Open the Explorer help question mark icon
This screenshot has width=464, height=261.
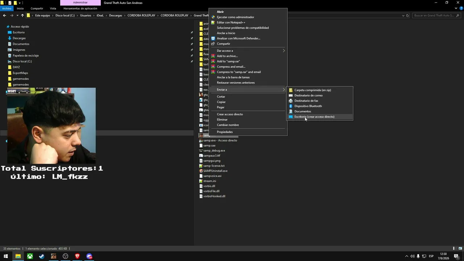point(461,8)
